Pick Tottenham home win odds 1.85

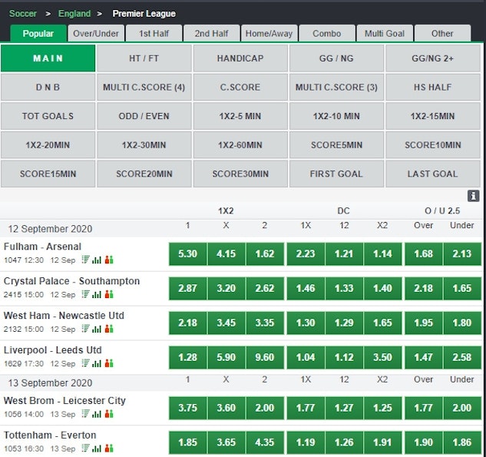pos(187,442)
